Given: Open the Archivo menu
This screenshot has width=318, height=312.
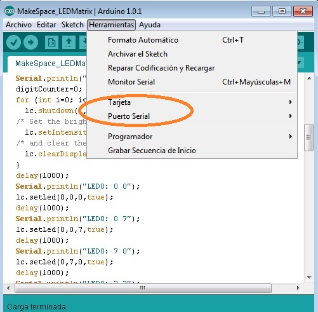Looking at the screenshot, I should click(x=18, y=25).
